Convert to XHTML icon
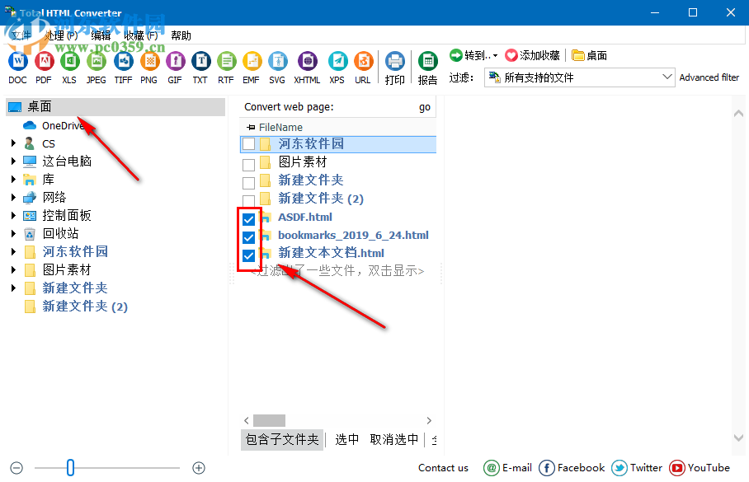 (x=307, y=61)
